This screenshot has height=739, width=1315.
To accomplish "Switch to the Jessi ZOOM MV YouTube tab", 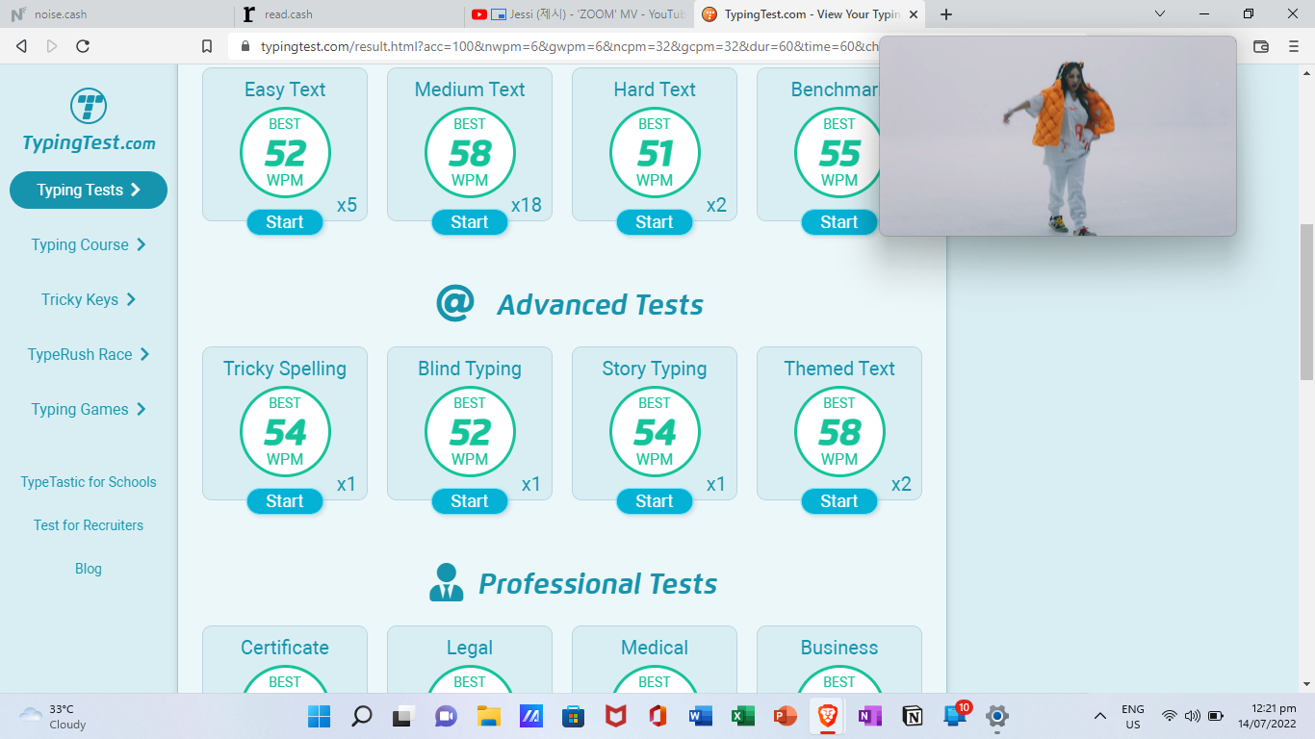I will 578,14.
